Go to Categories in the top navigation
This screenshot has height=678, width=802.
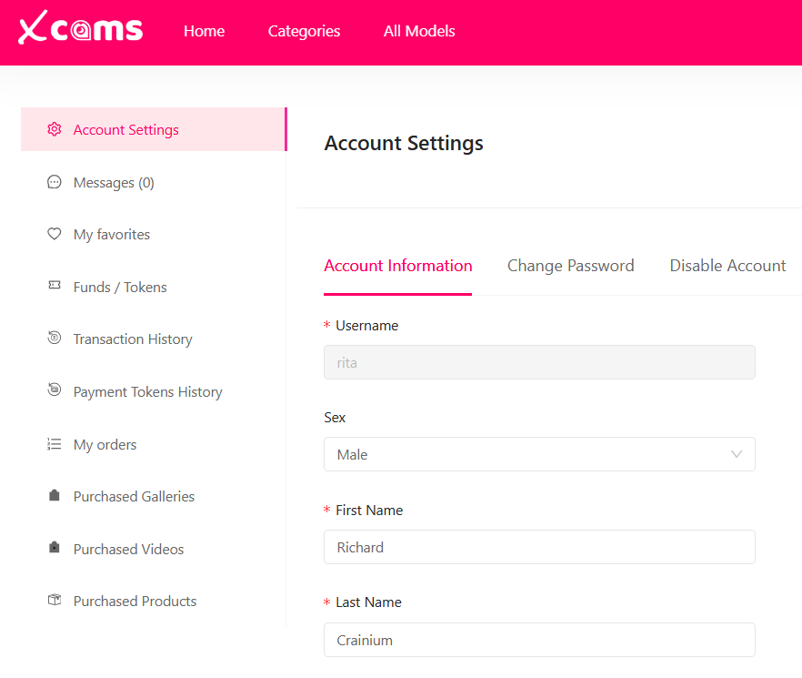[303, 31]
